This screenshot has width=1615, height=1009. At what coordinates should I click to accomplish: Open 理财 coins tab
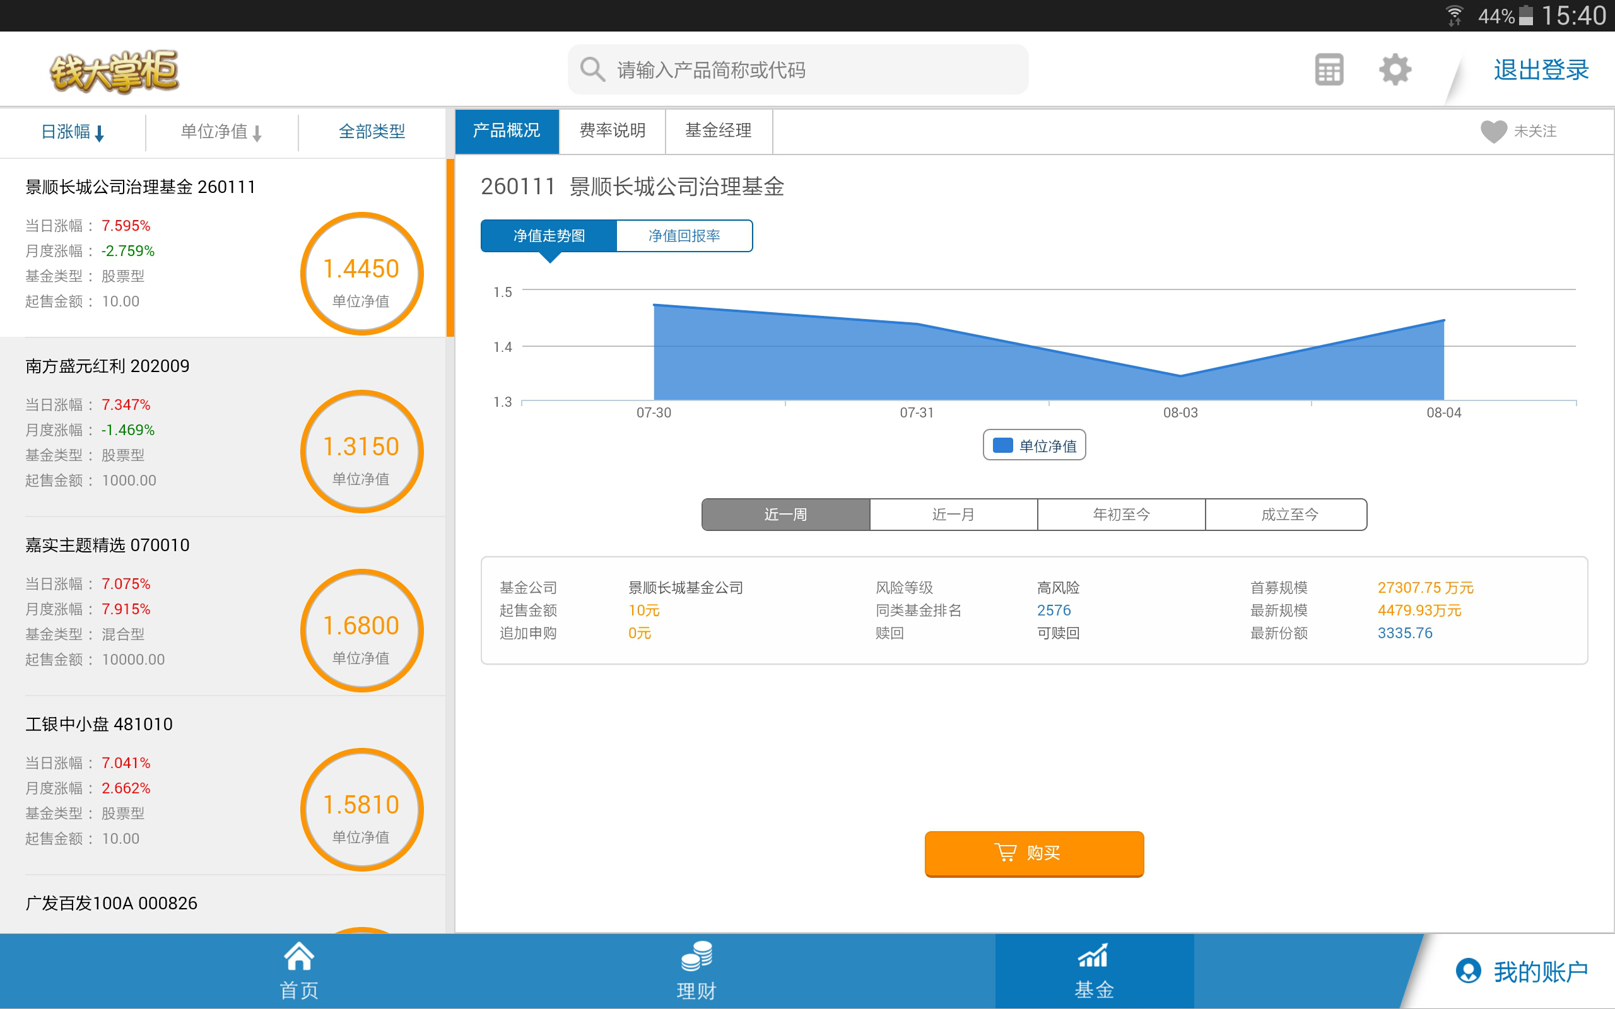(x=696, y=971)
